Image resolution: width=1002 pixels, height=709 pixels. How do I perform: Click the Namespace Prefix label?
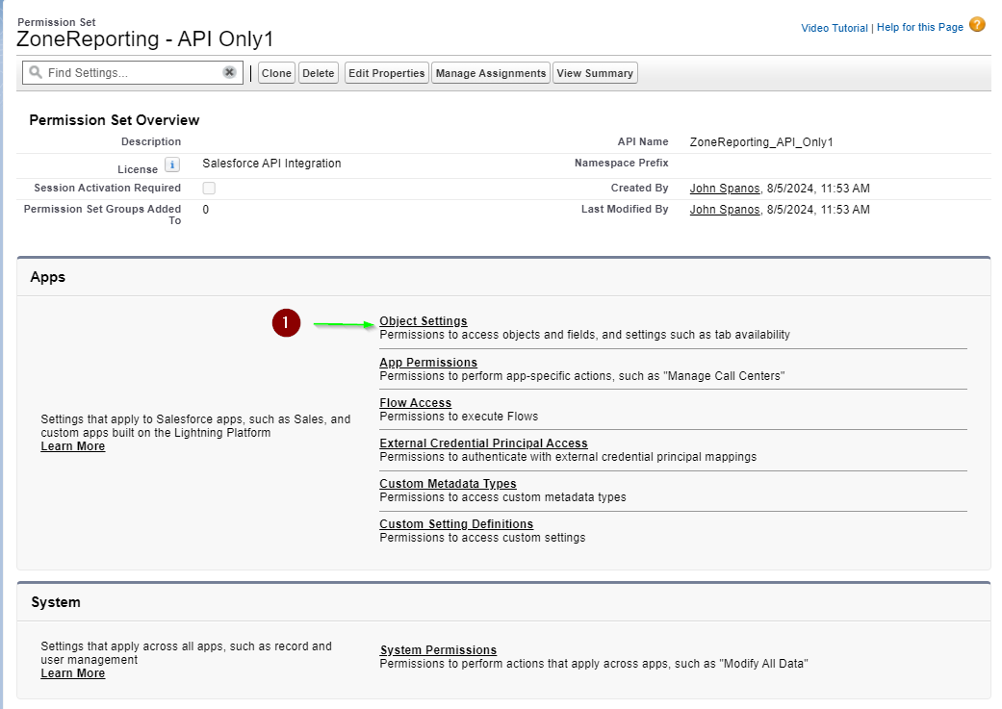pyautogui.click(x=621, y=163)
